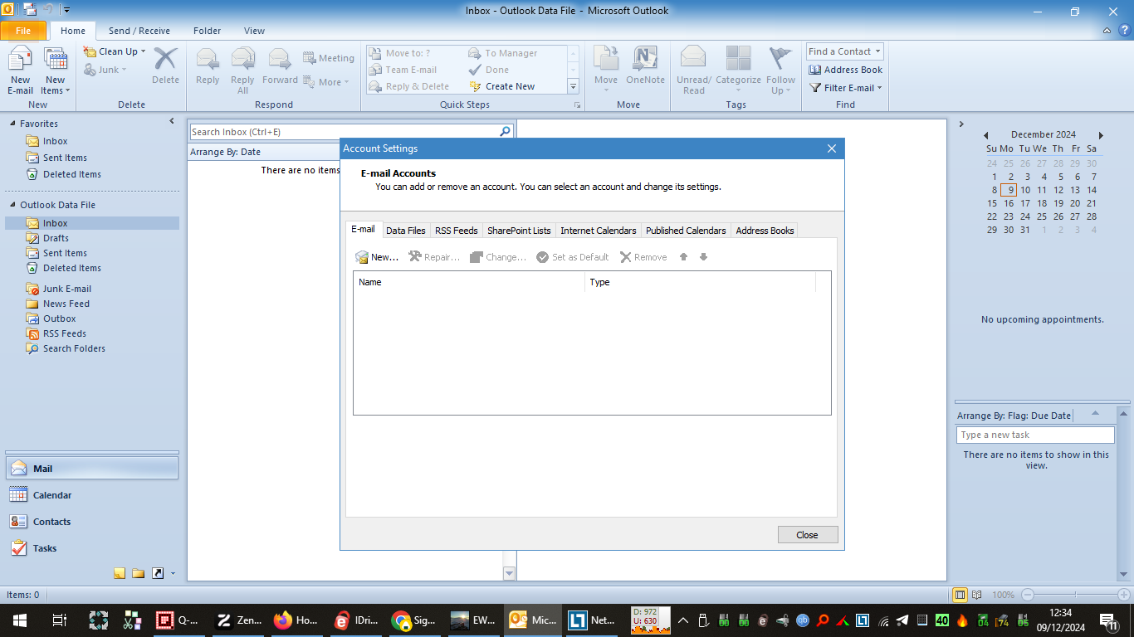Click the move account up arrow
The height and width of the screenshot is (637, 1134).
[x=683, y=257]
